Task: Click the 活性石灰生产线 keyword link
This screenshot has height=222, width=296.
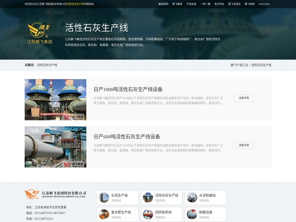Action: 47,65
